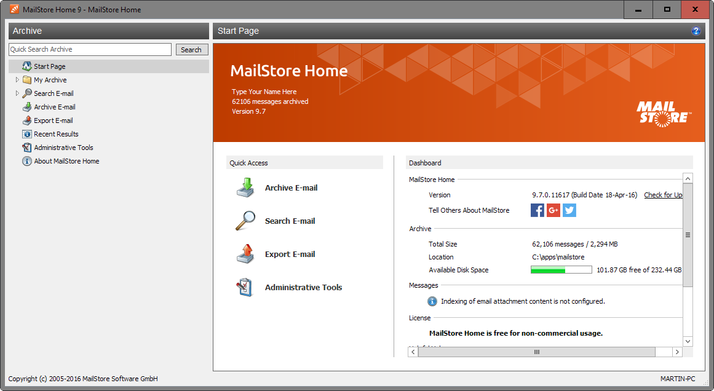714x391 pixels.
Task: Click the About MailStore Home info icon
Action: coord(27,161)
